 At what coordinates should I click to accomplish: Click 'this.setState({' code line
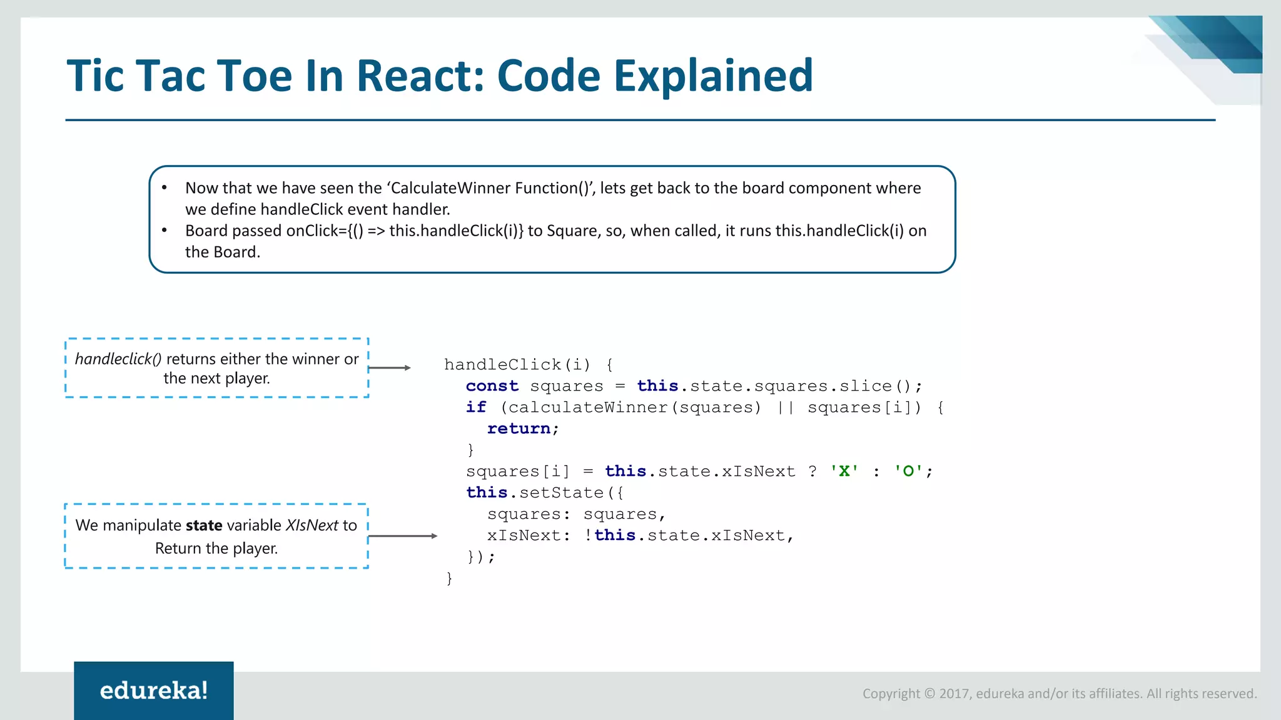(545, 492)
